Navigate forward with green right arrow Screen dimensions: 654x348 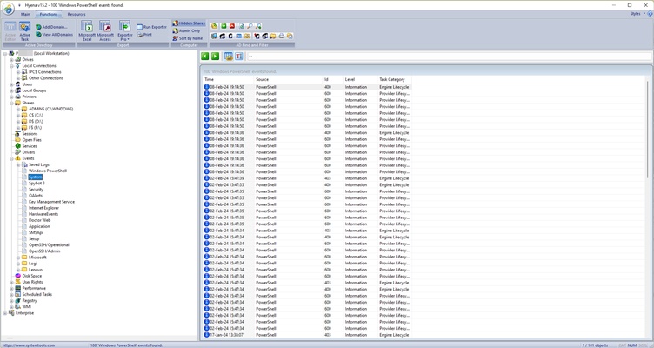tap(215, 57)
